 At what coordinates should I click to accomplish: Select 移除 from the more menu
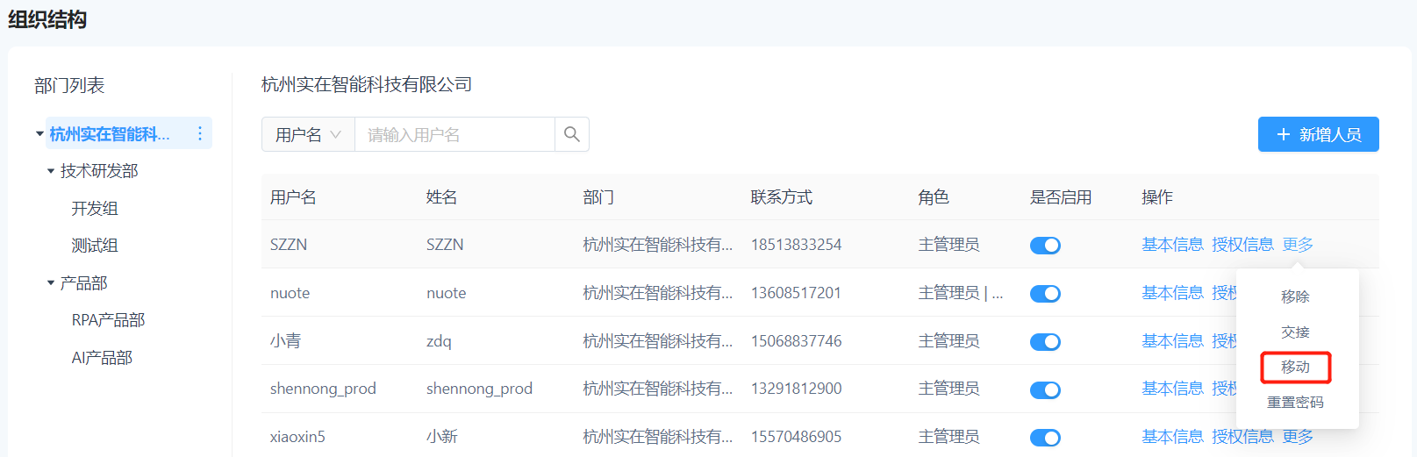coord(1295,296)
